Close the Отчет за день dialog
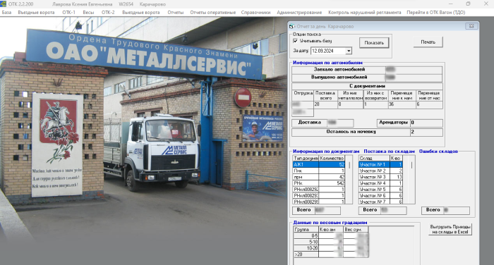Screen dimensions: 494x265 [x=471, y=26]
